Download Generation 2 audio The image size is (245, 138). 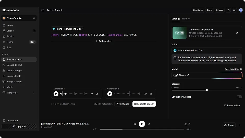[151, 94]
